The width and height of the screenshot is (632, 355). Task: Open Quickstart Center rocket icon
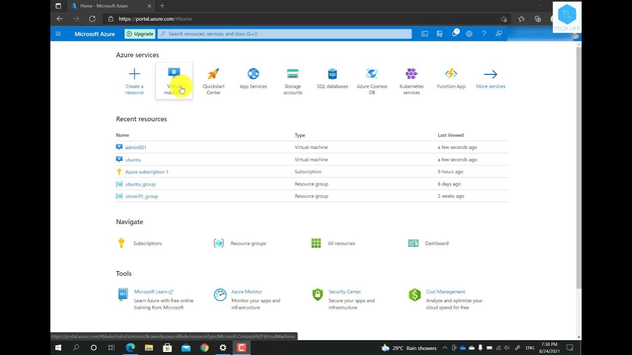coord(213,74)
